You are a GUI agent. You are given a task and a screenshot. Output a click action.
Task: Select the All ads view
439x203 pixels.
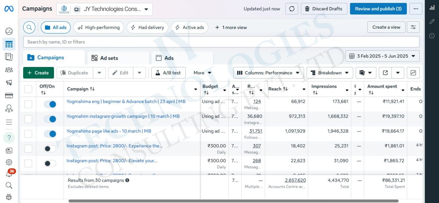tap(56, 27)
